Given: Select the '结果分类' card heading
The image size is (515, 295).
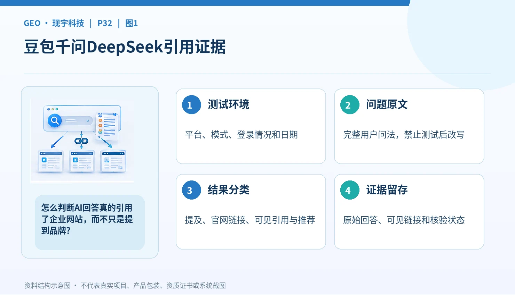Looking at the screenshot, I should pyautogui.click(x=229, y=190).
